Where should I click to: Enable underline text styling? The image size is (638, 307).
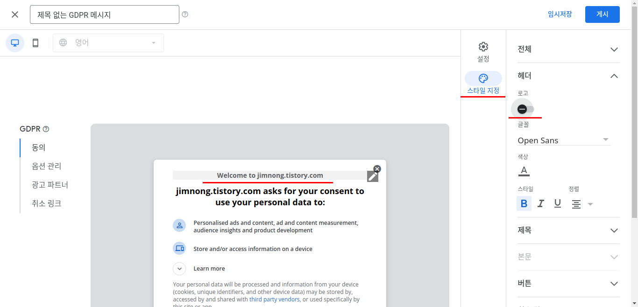tap(557, 203)
